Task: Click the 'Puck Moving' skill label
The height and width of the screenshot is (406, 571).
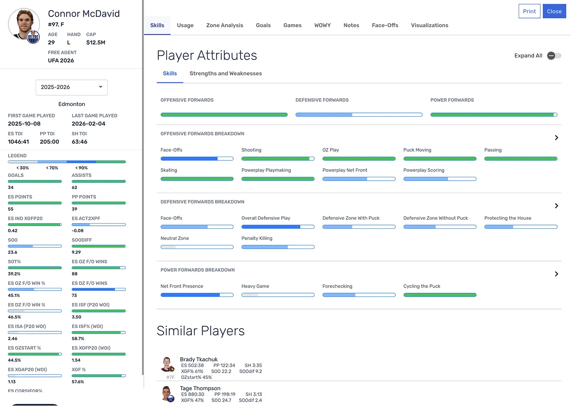Action: (x=417, y=150)
